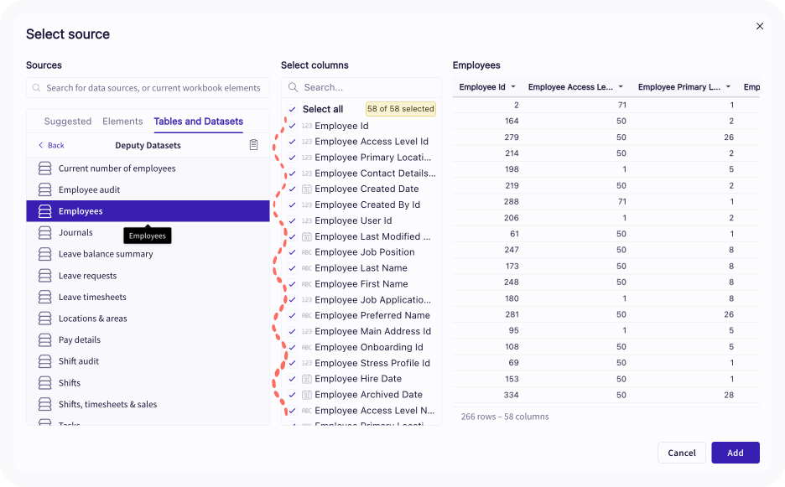Uncheck the Employee Created By Id column
This screenshot has width=785, height=487.
pyautogui.click(x=293, y=205)
